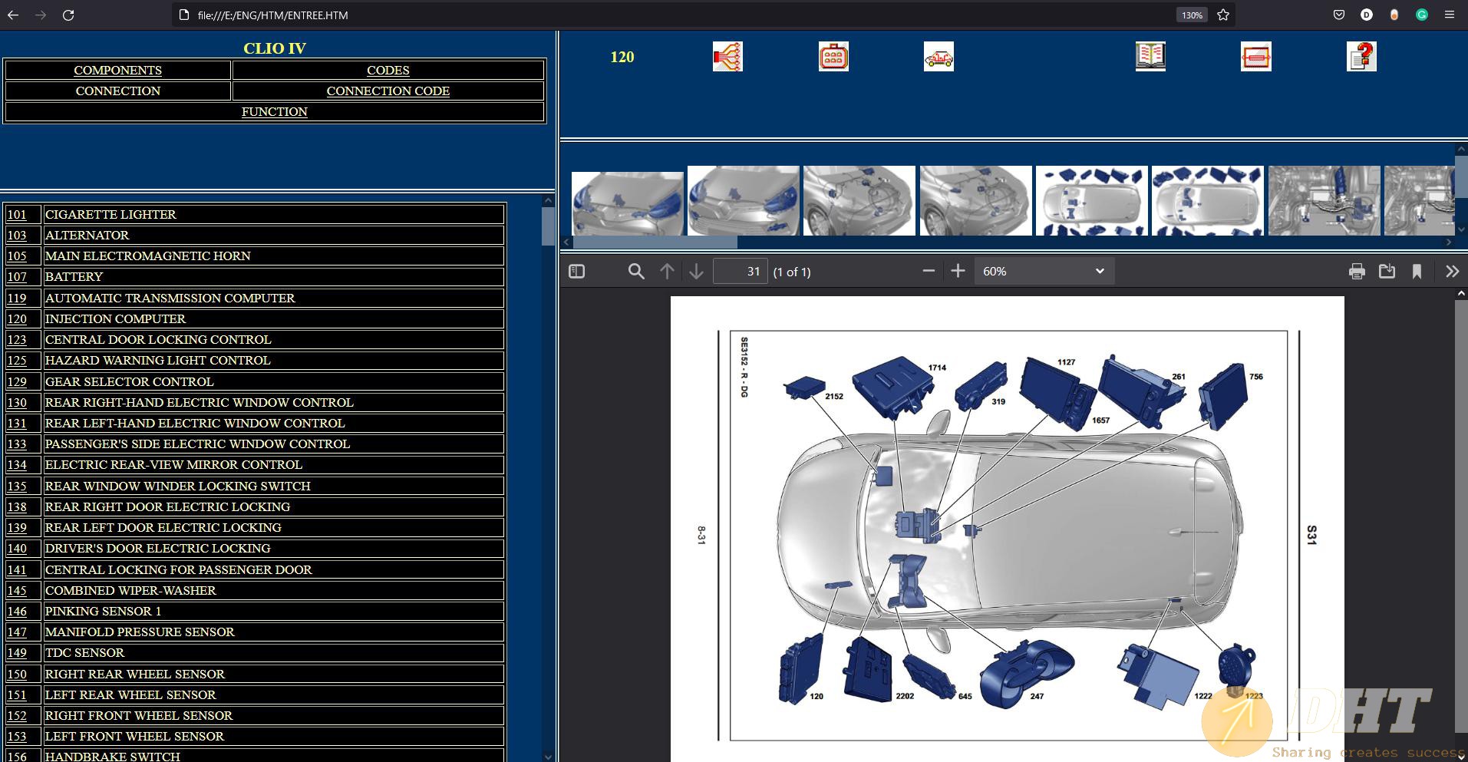Select second front bumper location thumbnail
Viewport: 1468px width, 762px height.
743,200
